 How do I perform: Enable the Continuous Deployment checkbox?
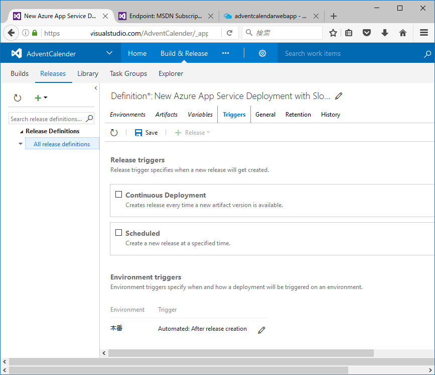[x=119, y=195]
